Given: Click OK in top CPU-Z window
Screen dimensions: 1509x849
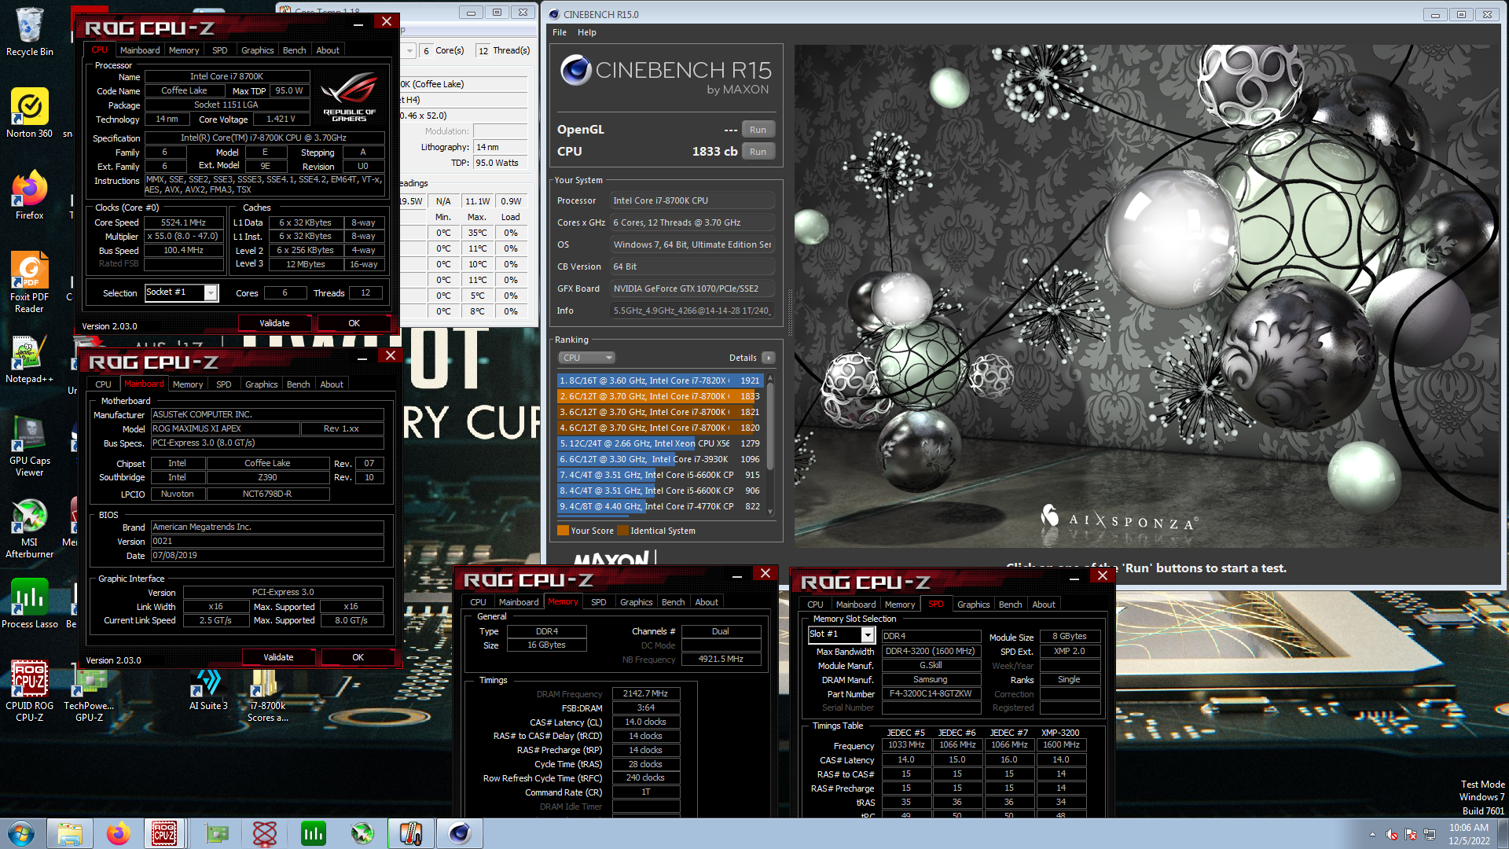Looking at the screenshot, I should [354, 323].
